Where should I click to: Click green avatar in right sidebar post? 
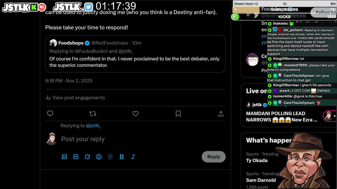click(252, 60)
